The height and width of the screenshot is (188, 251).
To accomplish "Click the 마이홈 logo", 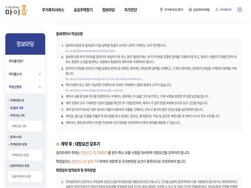I will (x=16, y=10).
